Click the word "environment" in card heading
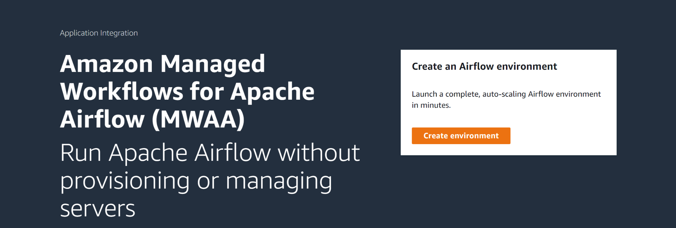 click(527, 66)
